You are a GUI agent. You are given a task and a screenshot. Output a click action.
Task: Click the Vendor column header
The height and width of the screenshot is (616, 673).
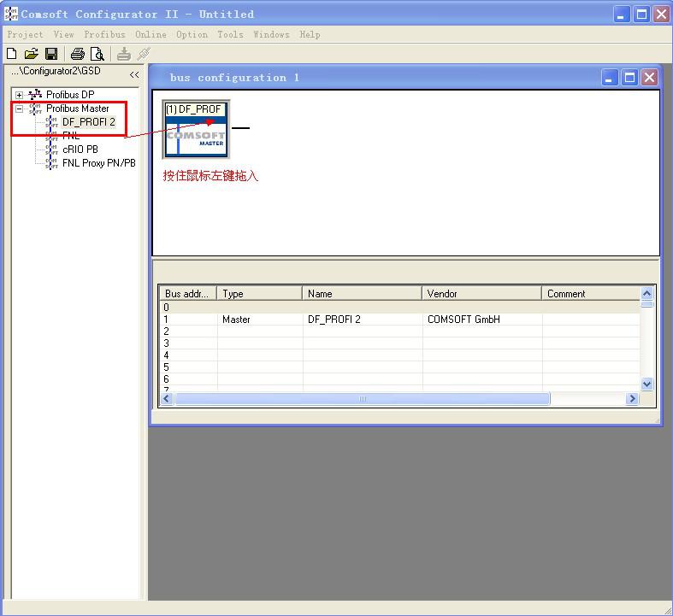click(x=482, y=294)
